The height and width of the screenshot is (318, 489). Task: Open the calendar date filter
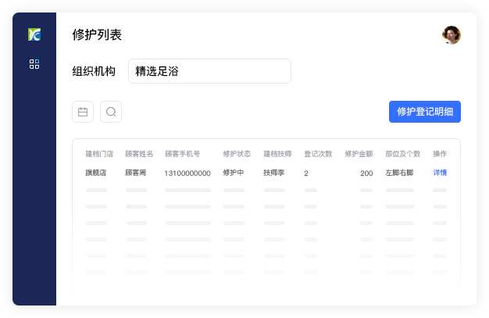[83, 112]
